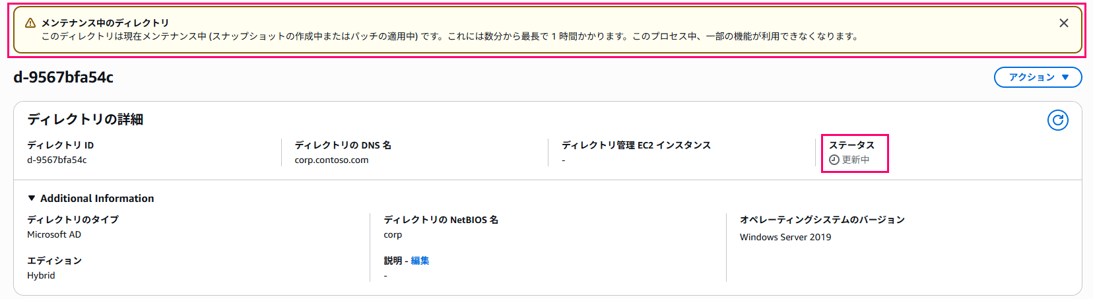
Task: Click the 更新中 status text
Action: (x=855, y=160)
